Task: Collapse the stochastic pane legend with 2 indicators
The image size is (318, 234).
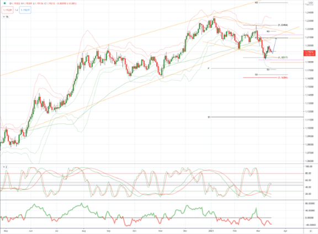Action: pos(4,167)
